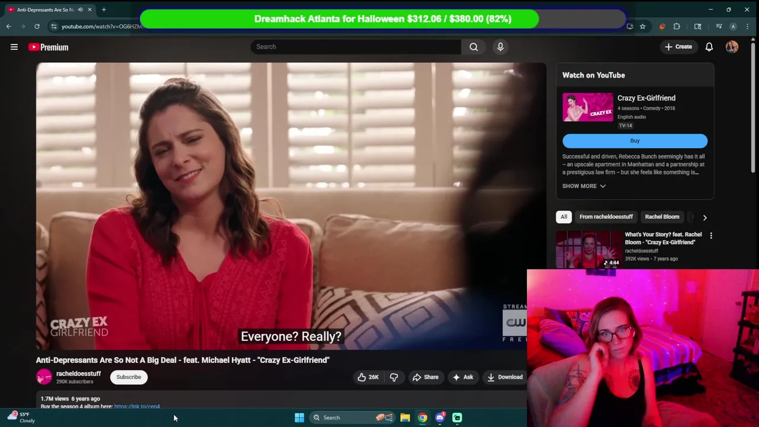Select From racheldoesstuff filter chip
759x427 pixels.
(x=606, y=217)
